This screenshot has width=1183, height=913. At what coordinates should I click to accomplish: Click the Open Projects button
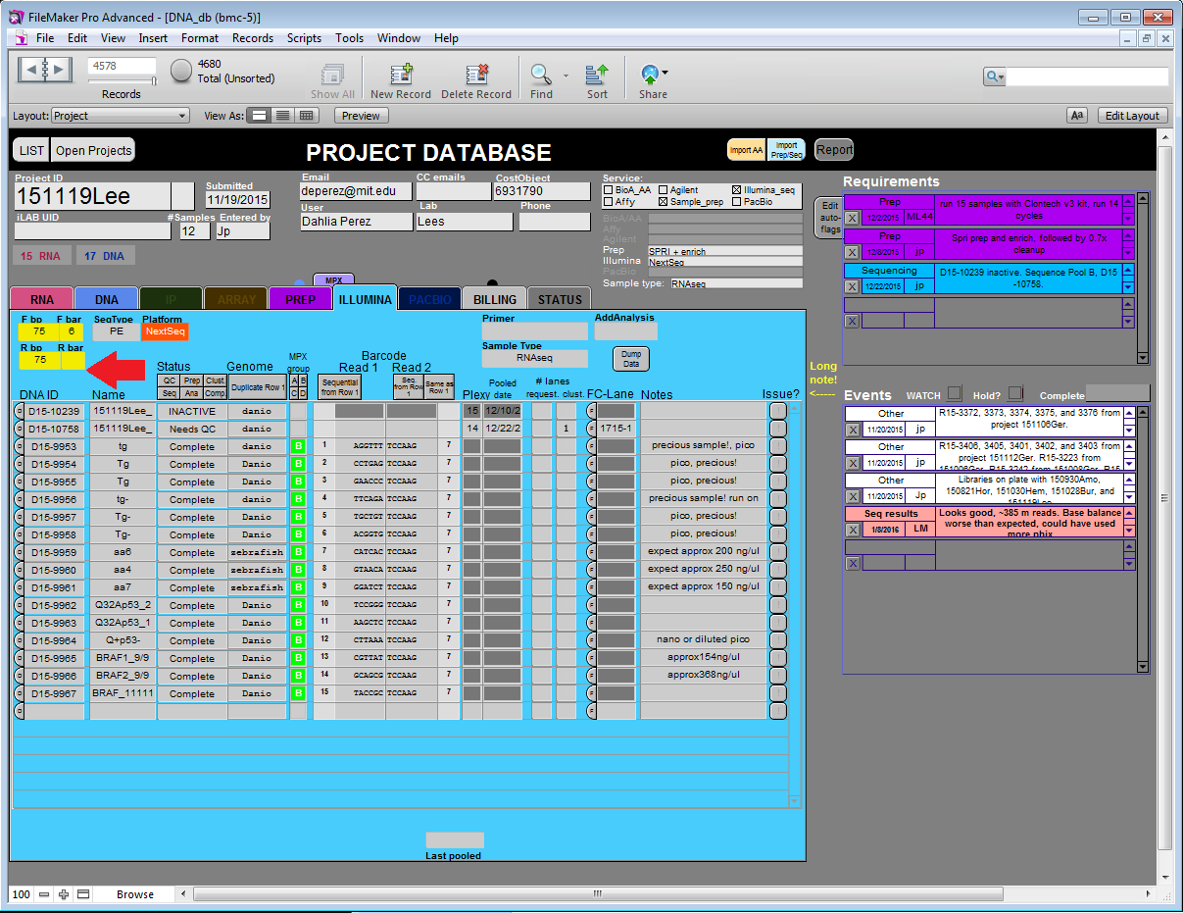94,150
